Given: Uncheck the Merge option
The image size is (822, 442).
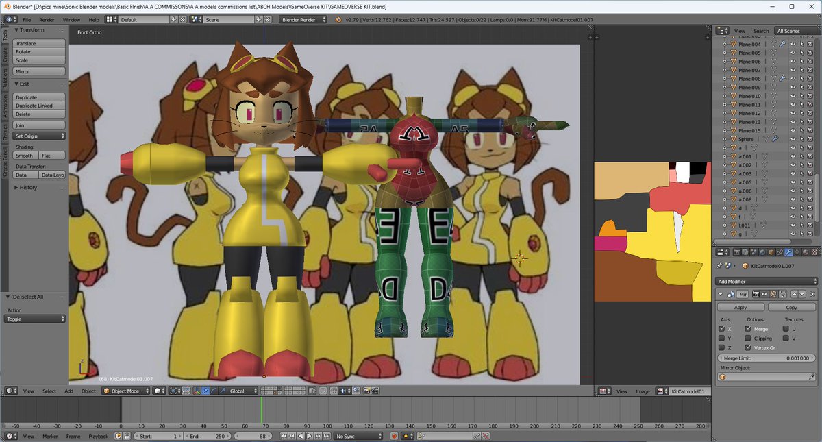Looking at the screenshot, I should pos(747,329).
